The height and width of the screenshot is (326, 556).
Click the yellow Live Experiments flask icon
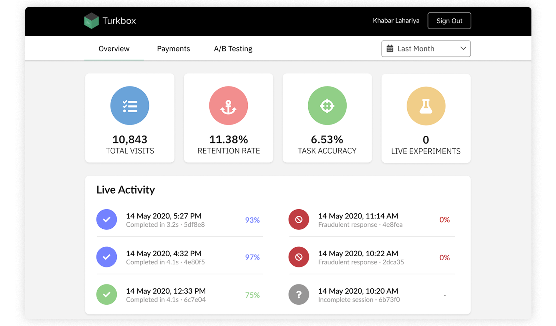[x=426, y=106]
